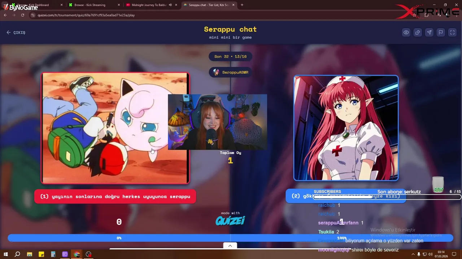Open the Chrome three-dot menu
The width and height of the screenshot is (462, 259).
(456, 15)
